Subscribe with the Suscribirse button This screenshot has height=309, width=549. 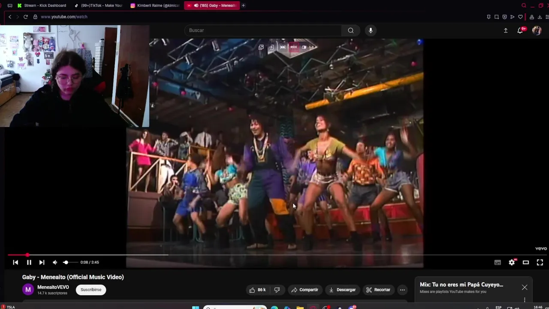(91, 290)
